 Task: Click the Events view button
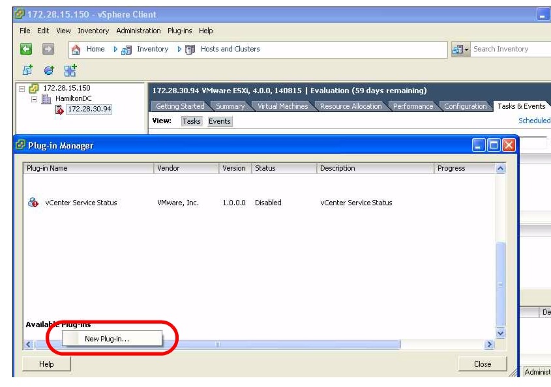point(220,121)
